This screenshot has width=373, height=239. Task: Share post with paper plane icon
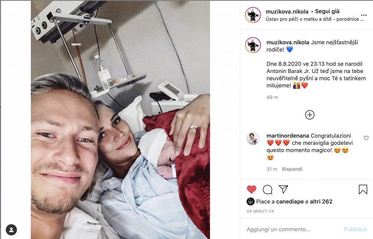283,189
